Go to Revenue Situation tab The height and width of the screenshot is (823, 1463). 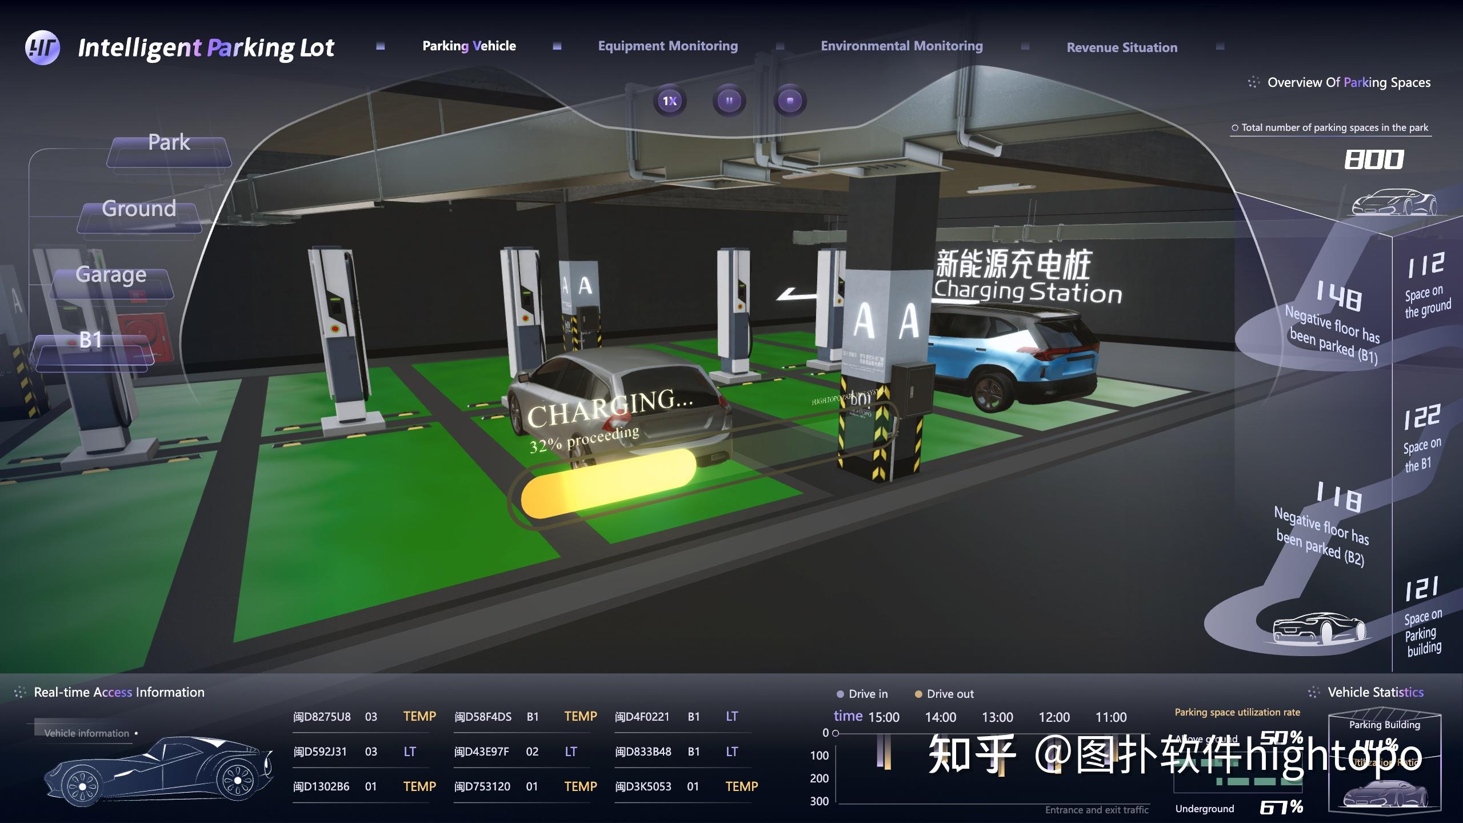coord(1121,47)
